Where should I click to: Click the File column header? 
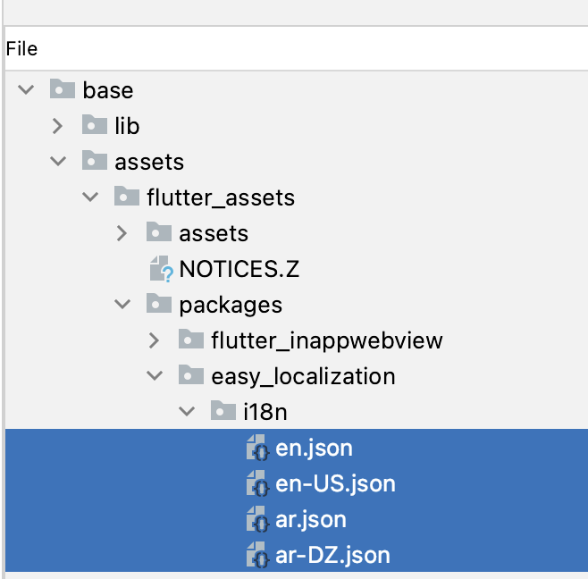tap(21, 49)
